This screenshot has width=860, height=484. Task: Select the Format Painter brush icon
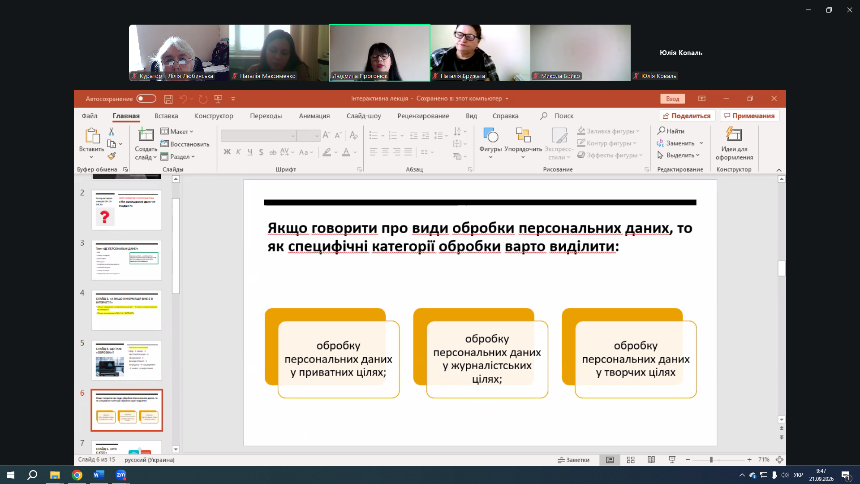pos(112,156)
